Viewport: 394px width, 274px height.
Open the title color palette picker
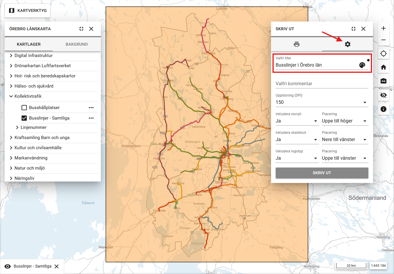click(x=362, y=65)
